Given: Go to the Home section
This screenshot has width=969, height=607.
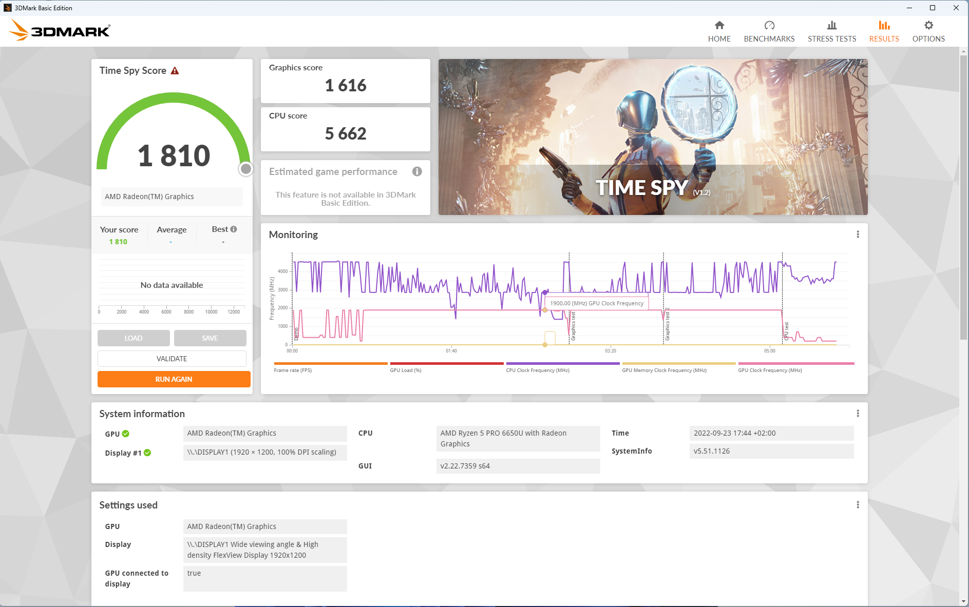Looking at the screenshot, I should [x=719, y=31].
